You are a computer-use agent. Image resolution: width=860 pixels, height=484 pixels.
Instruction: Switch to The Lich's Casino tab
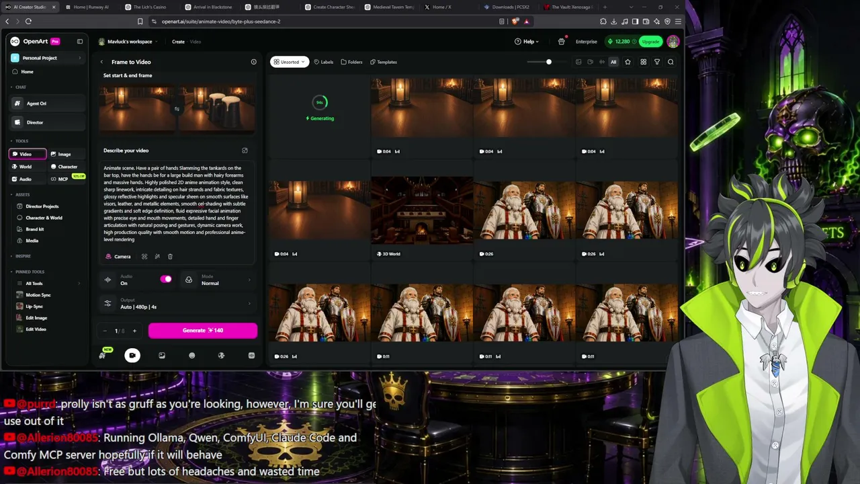(x=149, y=7)
